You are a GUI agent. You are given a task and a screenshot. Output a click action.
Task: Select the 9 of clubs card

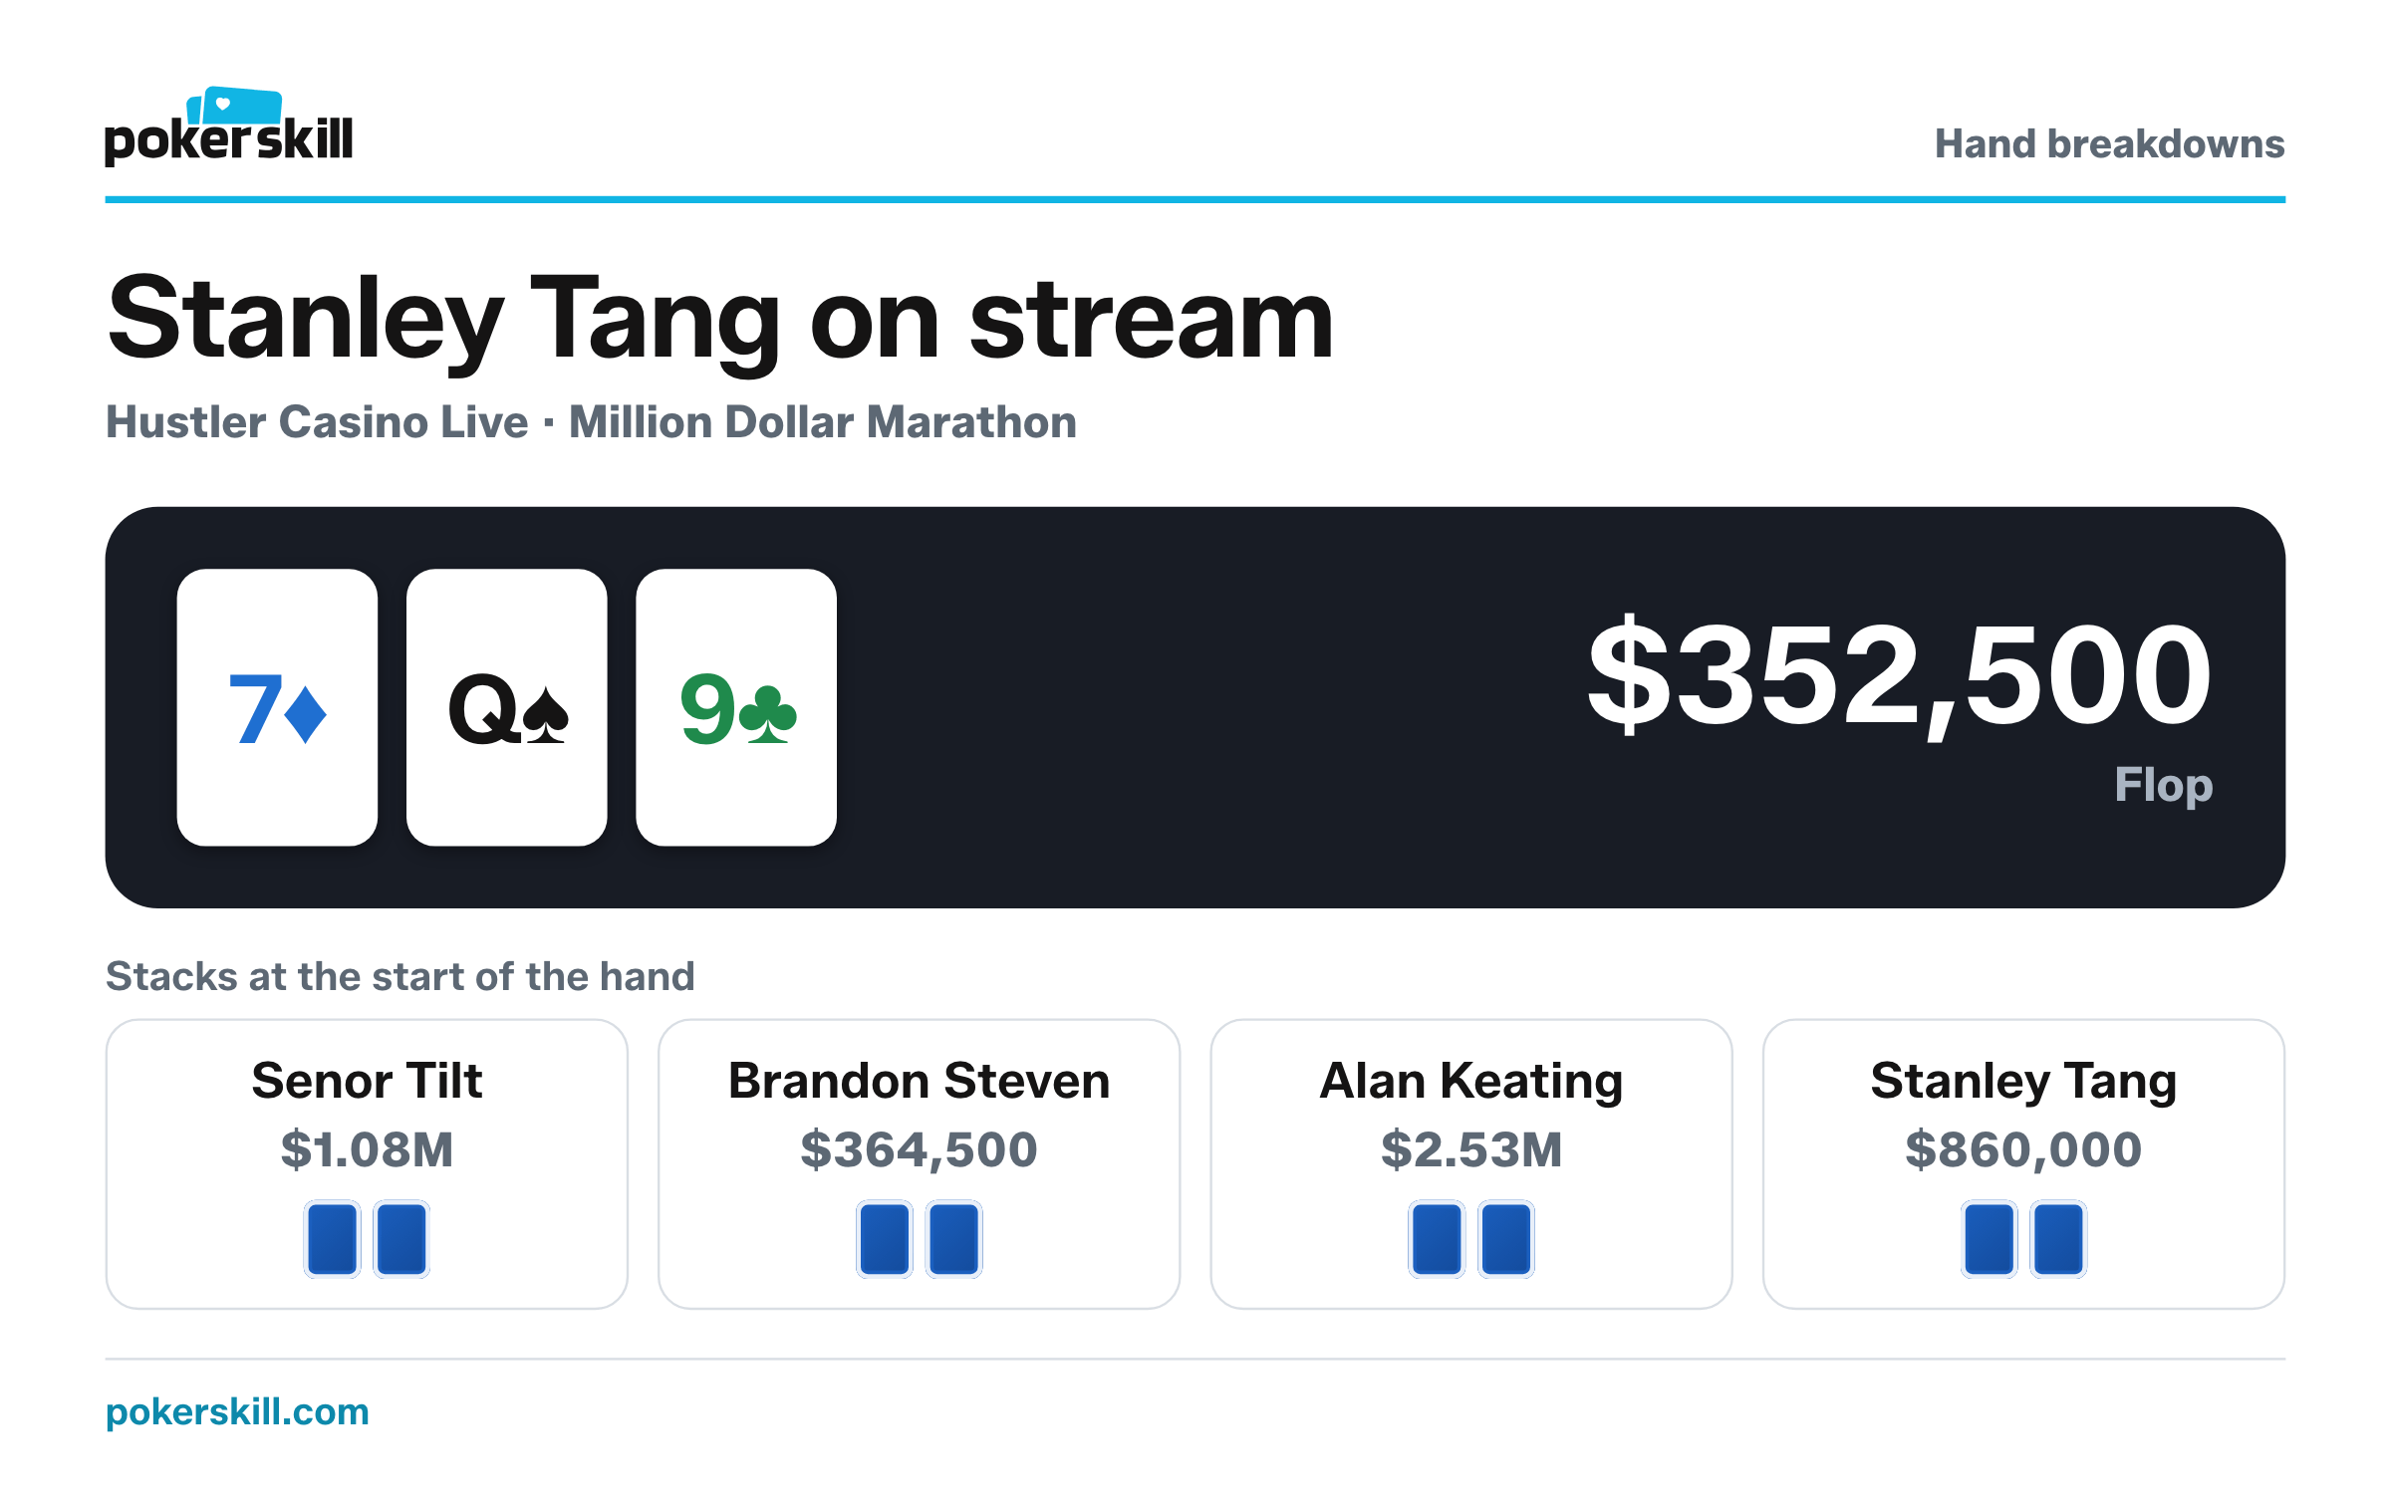(736, 707)
